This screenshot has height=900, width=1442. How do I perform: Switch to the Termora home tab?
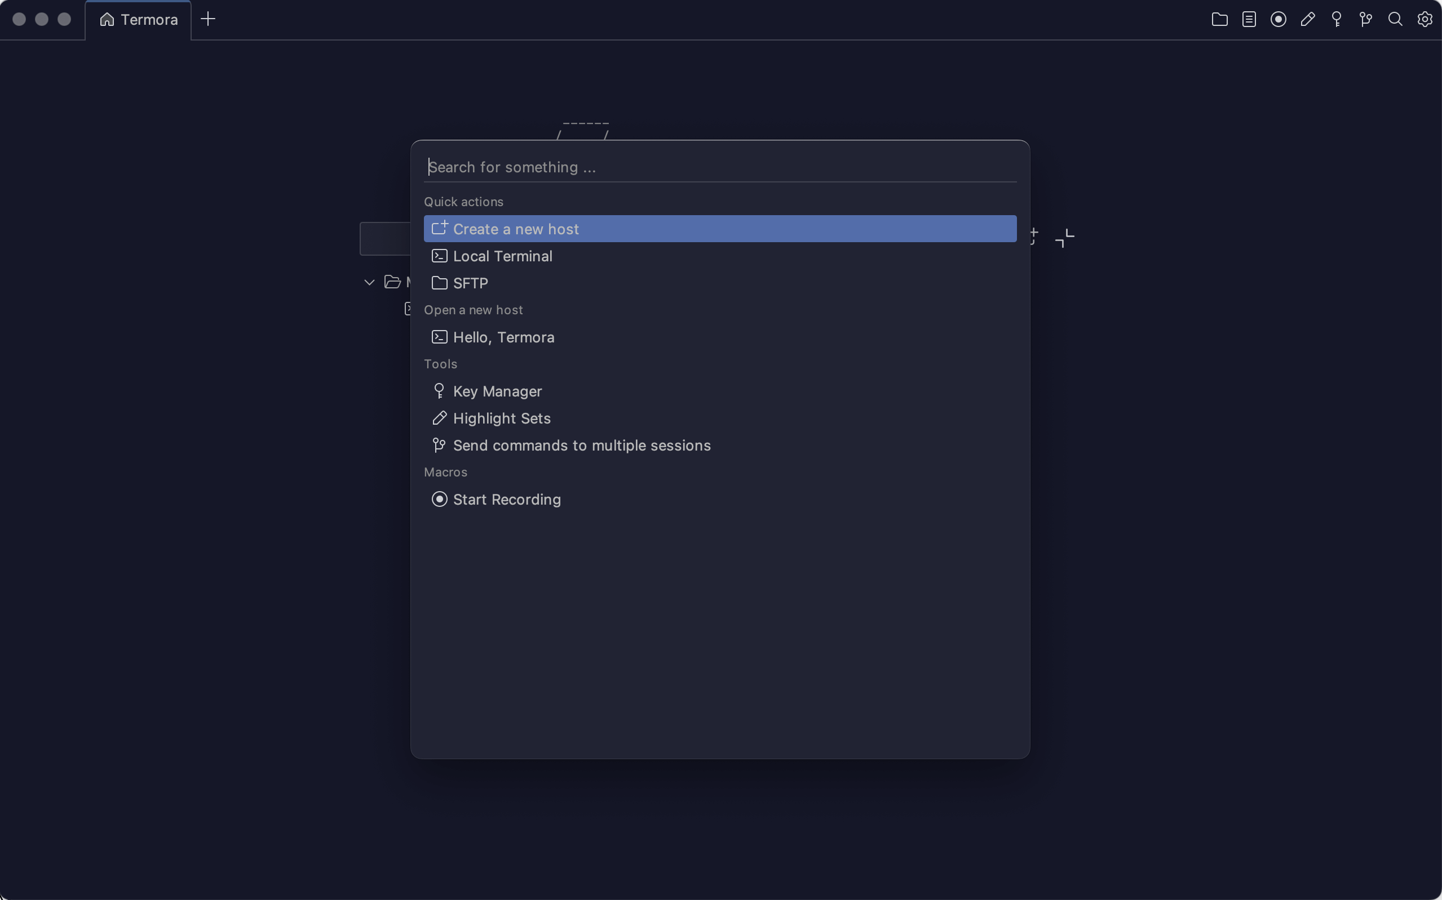pyautogui.click(x=139, y=20)
